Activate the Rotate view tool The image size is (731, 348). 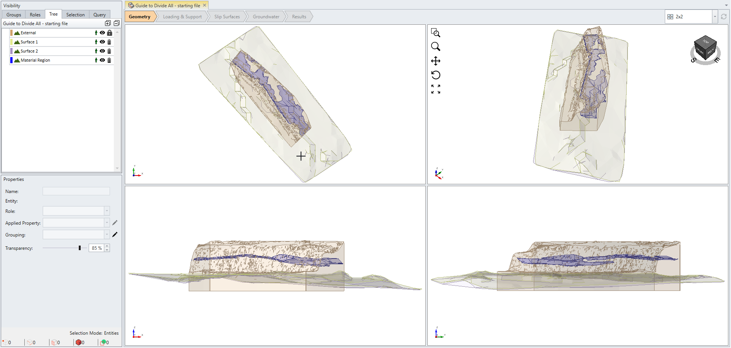436,75
